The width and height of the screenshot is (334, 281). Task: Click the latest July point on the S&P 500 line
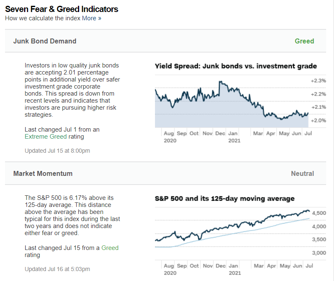[x=309, y=211]
